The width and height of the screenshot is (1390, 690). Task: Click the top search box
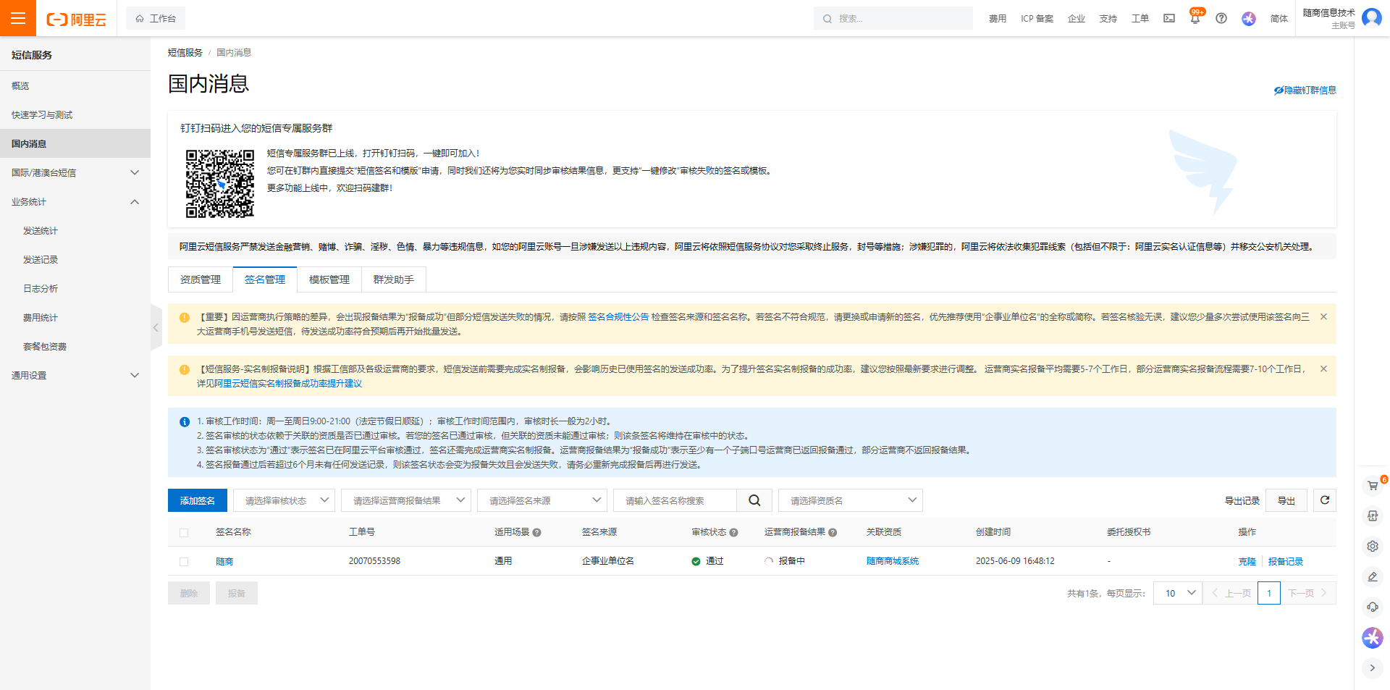(x=893, y=18)
